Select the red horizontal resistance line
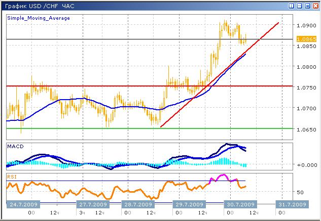 point(101,86)
